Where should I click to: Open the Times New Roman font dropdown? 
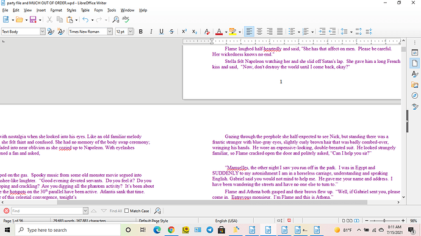click(110, 32)
